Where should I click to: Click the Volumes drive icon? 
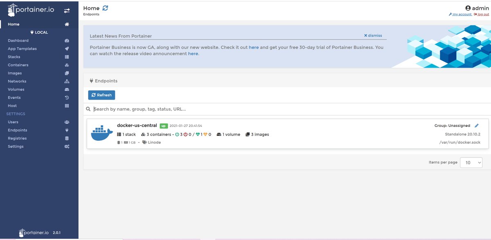coord(67,89)
